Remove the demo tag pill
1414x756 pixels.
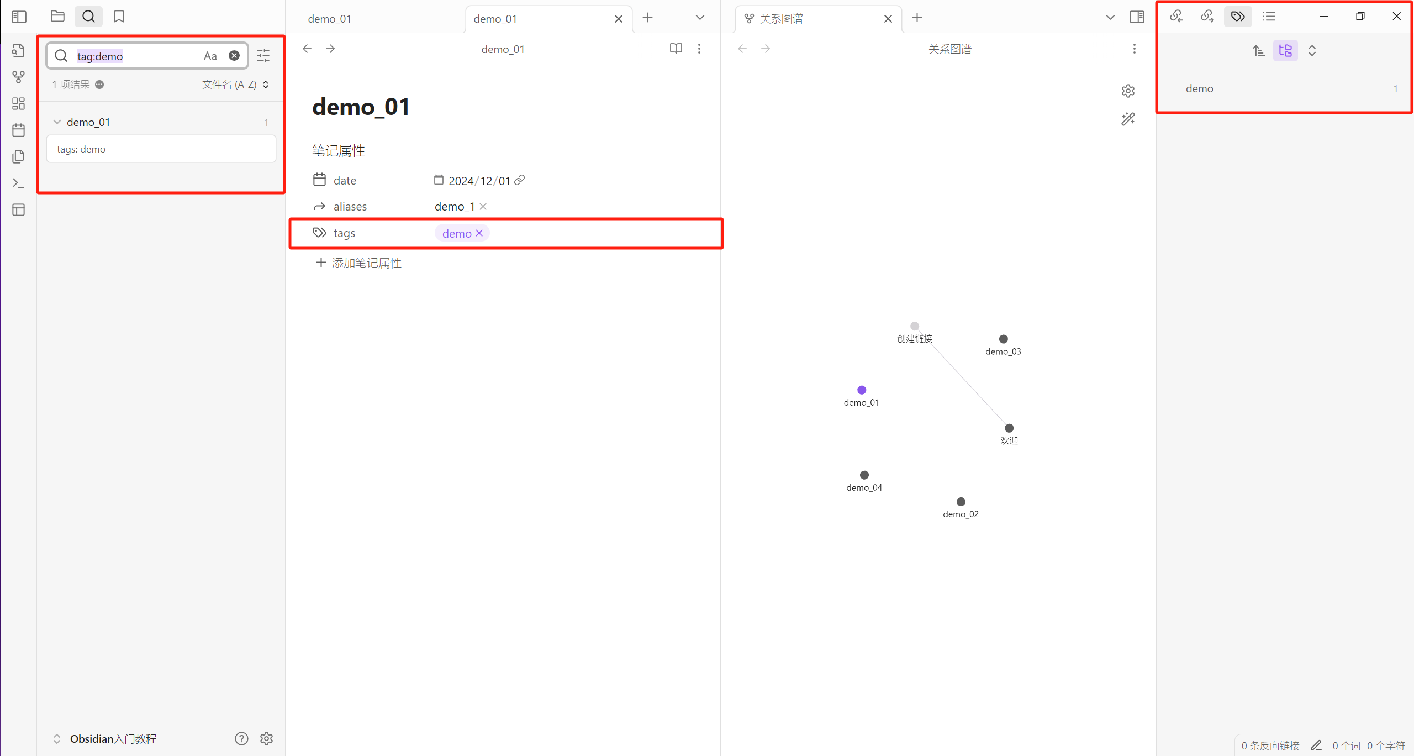pos(479,233)
